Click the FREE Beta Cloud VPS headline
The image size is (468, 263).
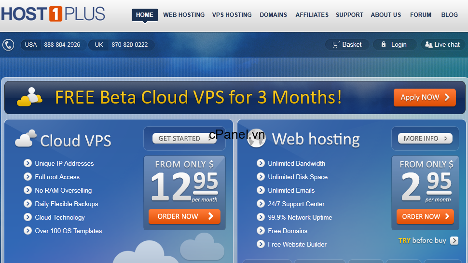(198, 97)
